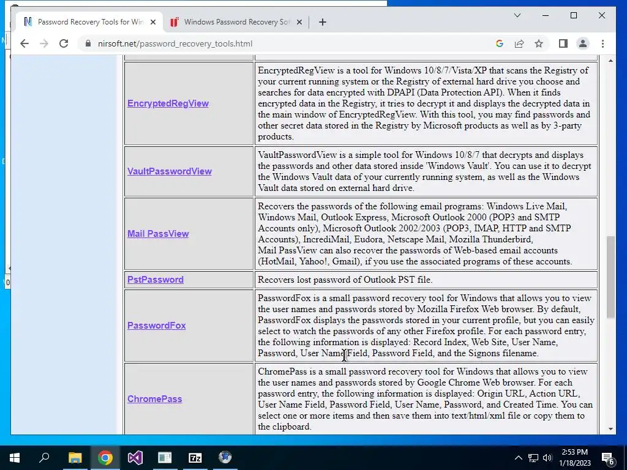The image size is (627, 470).
Task: Open the Chrome profile avatar
Action: pos(583,43)
